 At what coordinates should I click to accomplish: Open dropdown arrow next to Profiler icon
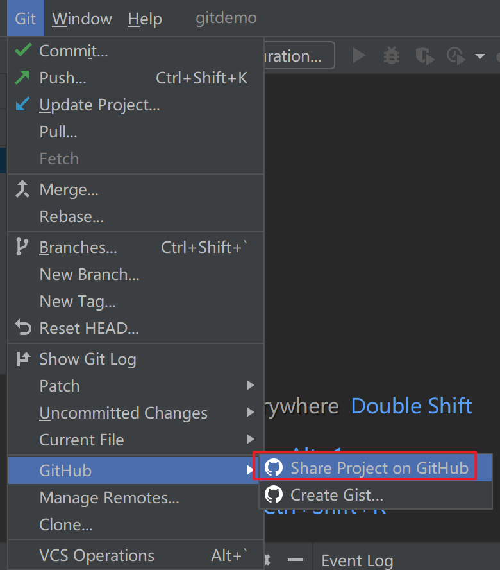tap(480, 56)
